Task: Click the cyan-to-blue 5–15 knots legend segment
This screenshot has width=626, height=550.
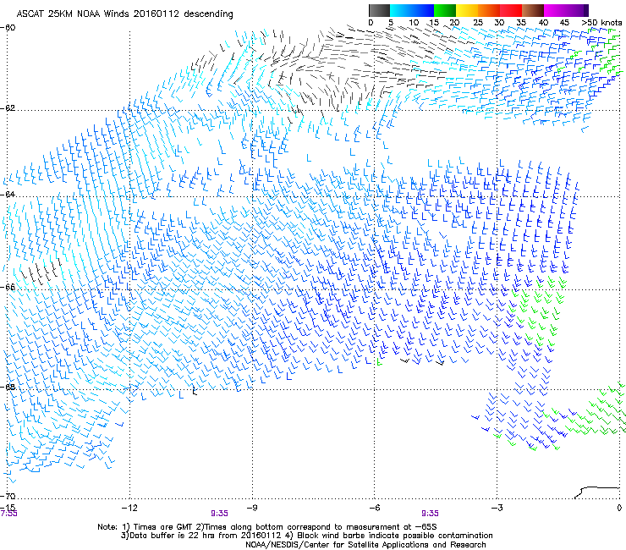Action: pyautogui.click(x=412, y=10)
